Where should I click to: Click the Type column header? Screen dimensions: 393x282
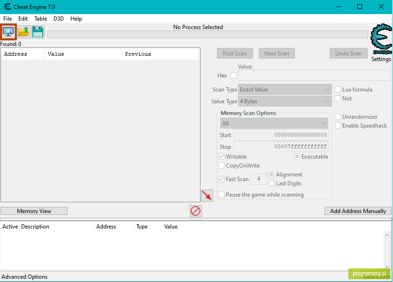[x=149, y=227]
